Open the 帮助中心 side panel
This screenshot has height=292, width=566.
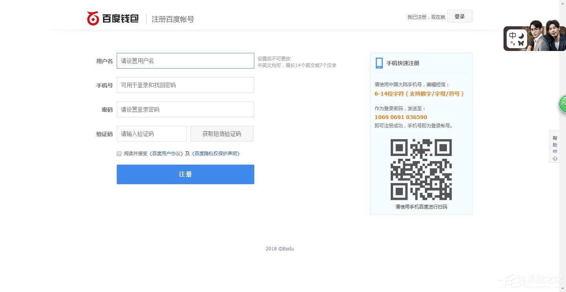coord(555,146)
